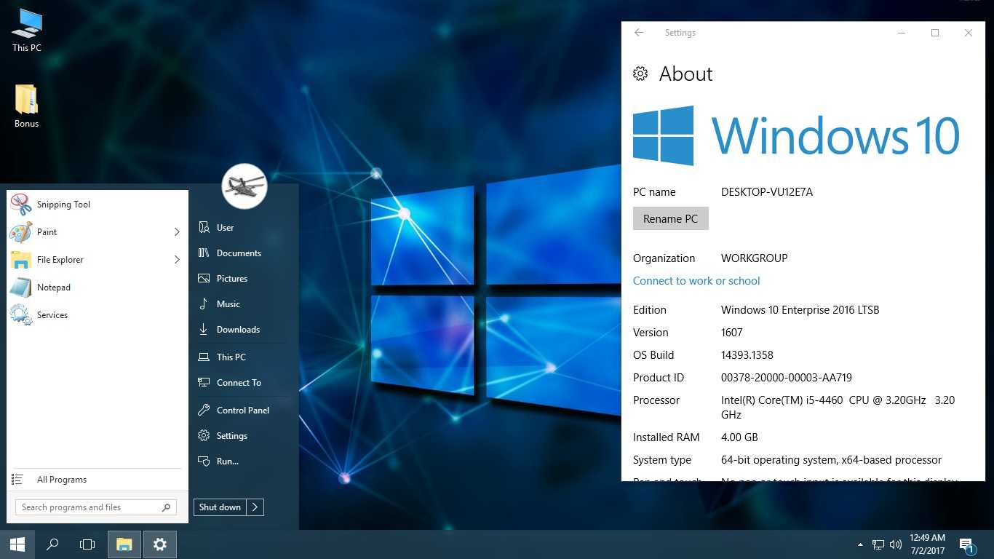The image size is (994, 559).
Task: Select Documents label in Start menu
Action: 239,253
